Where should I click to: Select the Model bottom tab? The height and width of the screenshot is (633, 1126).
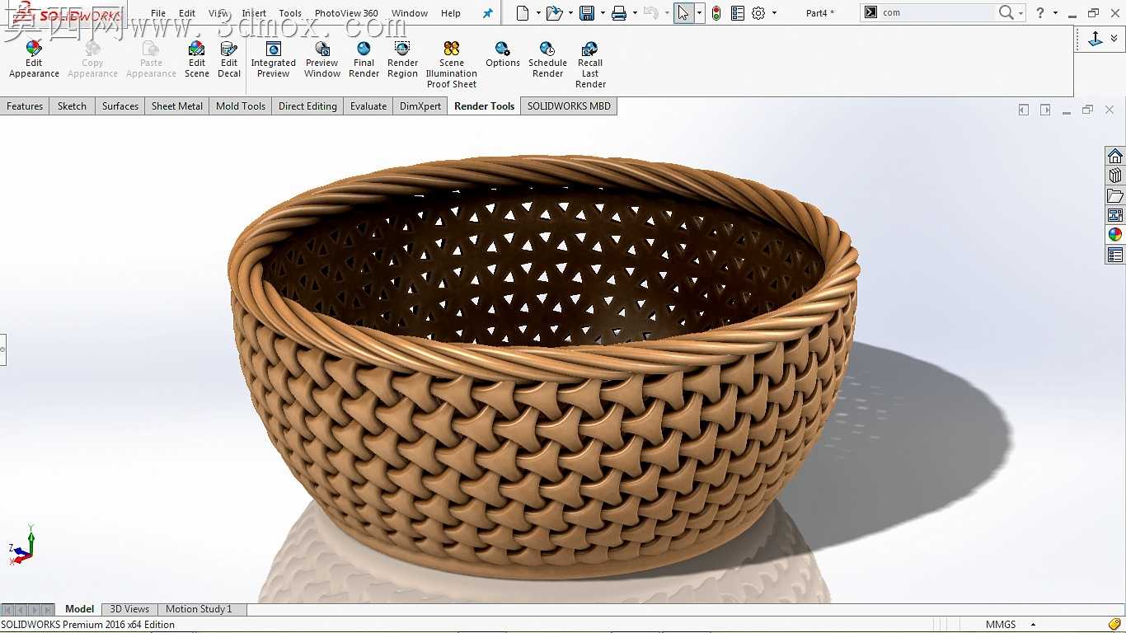pos(79,609)
